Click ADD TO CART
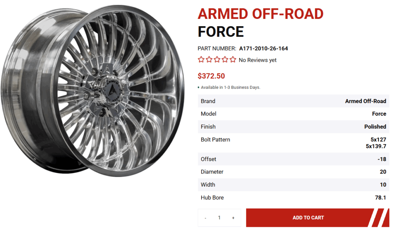Image resolution: width=393 pixels, height=230 pixels. click(308, 217)
